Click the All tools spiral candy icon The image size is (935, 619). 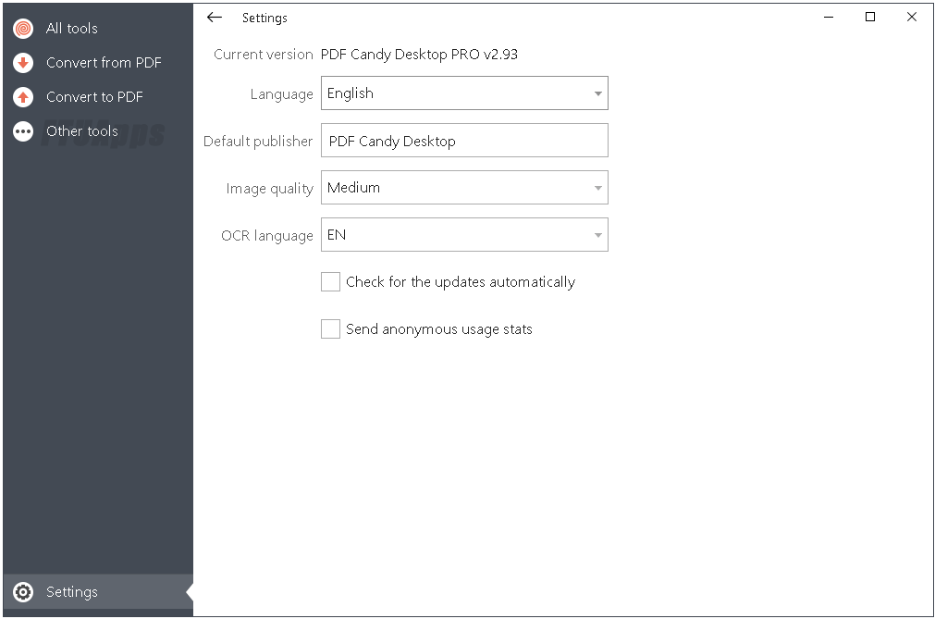[23, 29]
